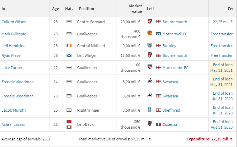Sort the table by Market value header
This screenshot has width=237, height=147.
(x=136, y=9)
